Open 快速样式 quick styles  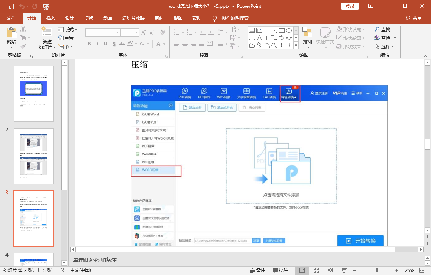[325, 37]
